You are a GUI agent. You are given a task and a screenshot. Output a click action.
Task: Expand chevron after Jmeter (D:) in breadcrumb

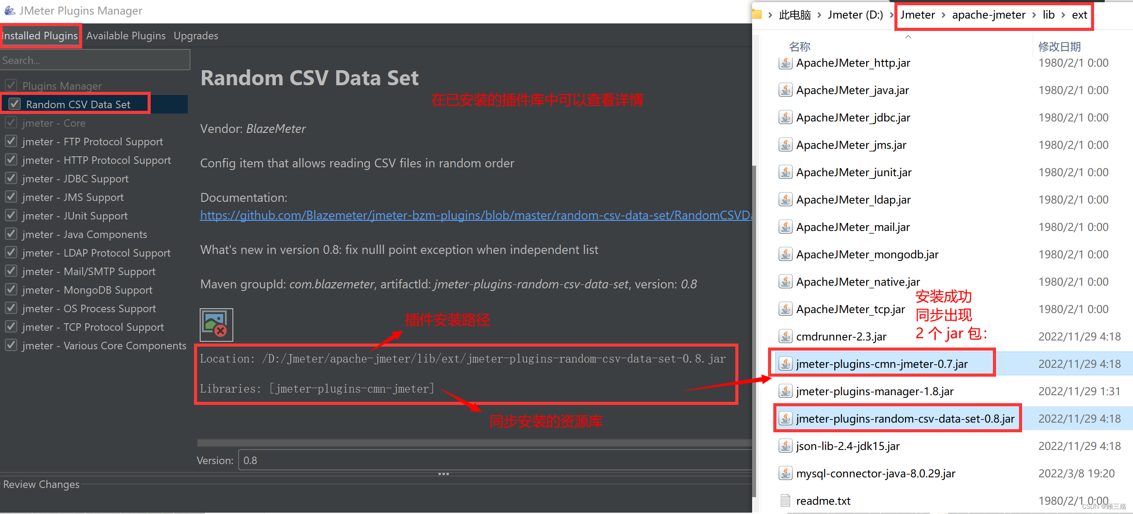tap(892, 15)
